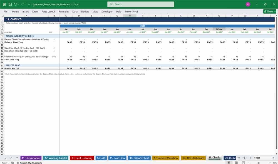Click horizontal scrollbar right arrow
The width and height of the screenshot is (278, 164).
pyautogui.click(x=273, y=158)
